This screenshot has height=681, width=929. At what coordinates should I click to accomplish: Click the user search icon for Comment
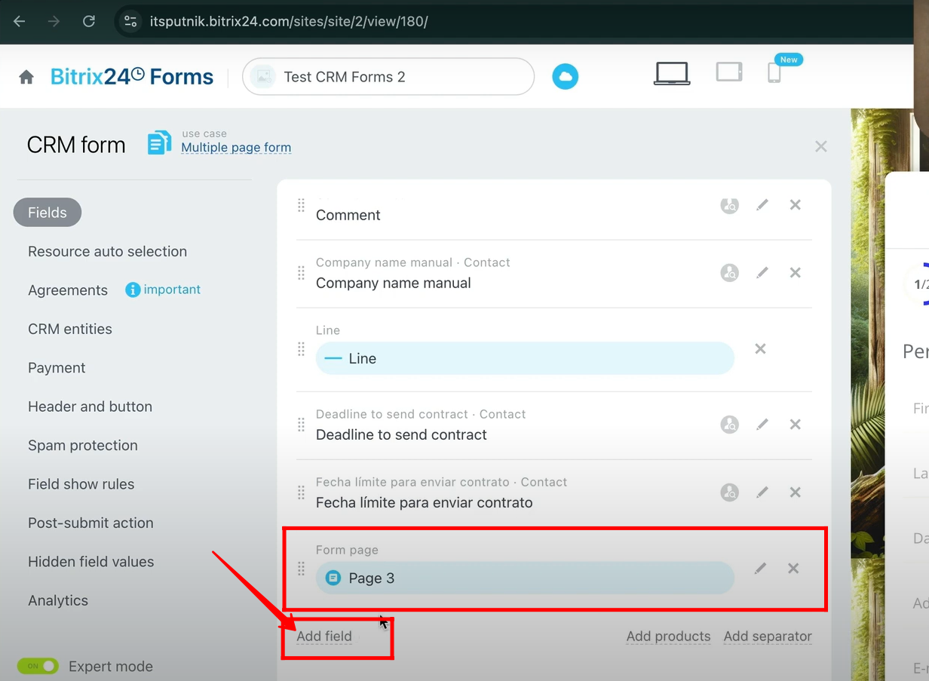pyautogui.click(x=729, y=205)
